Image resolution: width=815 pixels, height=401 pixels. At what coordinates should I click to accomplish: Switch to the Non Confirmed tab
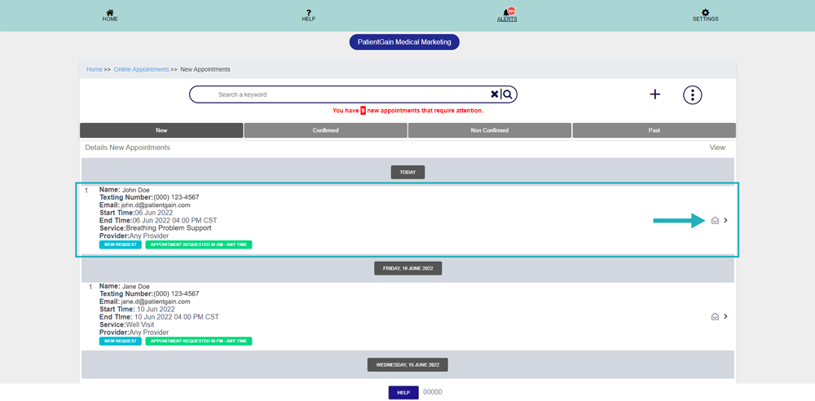click(x=490, y=130)
